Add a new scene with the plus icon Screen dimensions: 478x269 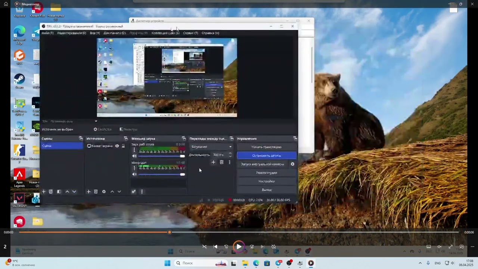[x=44, y=192]
